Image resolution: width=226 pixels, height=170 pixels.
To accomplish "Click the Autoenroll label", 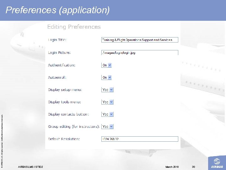I will coord(57,77).
